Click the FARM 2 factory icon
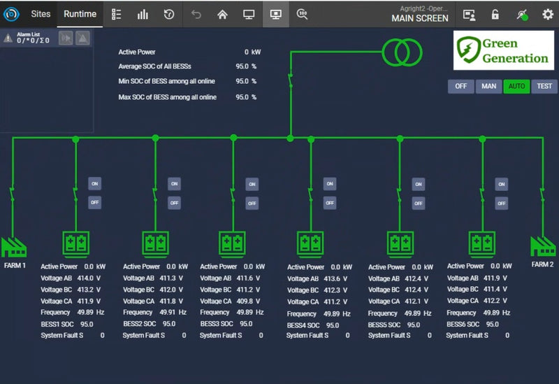Screen dimensions: 559x384 [543, 246]
